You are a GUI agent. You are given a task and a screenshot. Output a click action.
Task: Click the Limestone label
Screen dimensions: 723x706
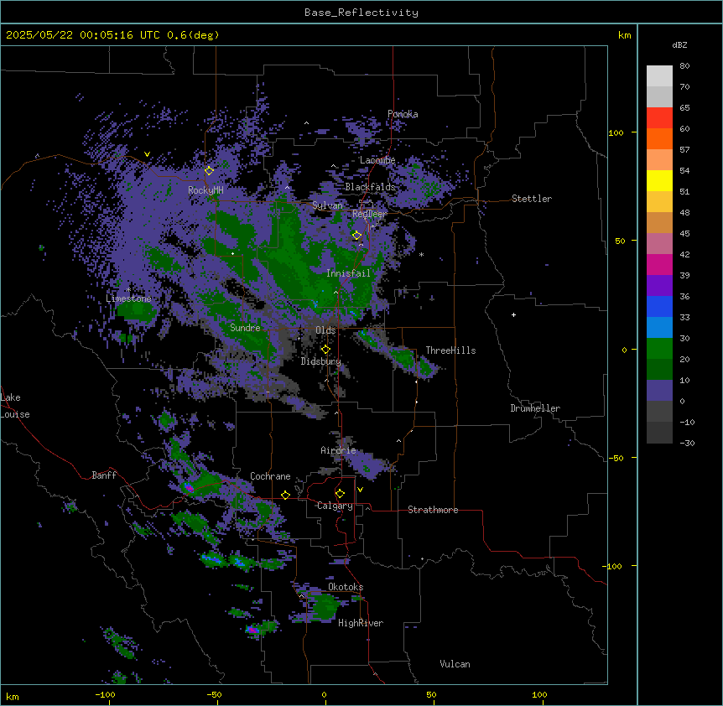pyautogui.click(x=128, y=298)
